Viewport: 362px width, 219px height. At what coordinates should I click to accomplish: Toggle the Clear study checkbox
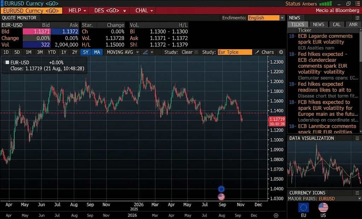click(196, 52)
